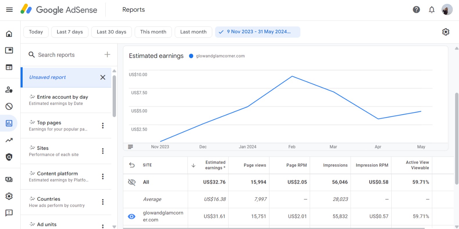Toggle visibility of the All row
This screenshot has width=459, height=229.
coord(132,182)
